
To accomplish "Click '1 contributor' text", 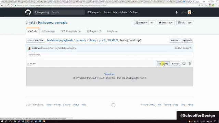I will click(x=34, y=55).
